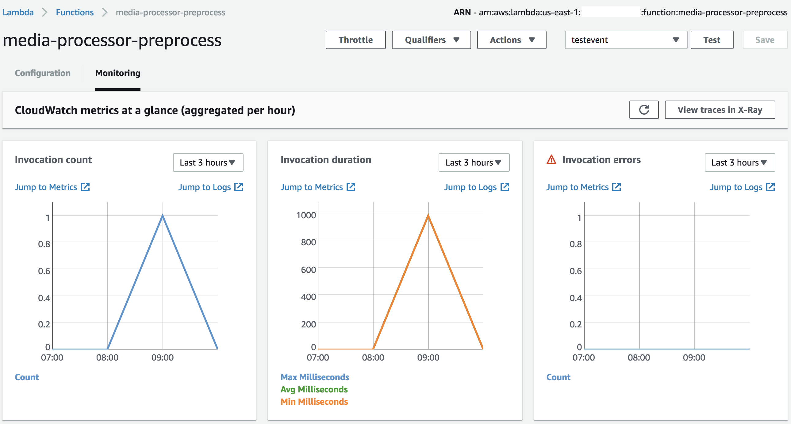This screenshot has width=791, height=424.
Task: Click Count legend under Invocation count chart
Action: (27, 377)
